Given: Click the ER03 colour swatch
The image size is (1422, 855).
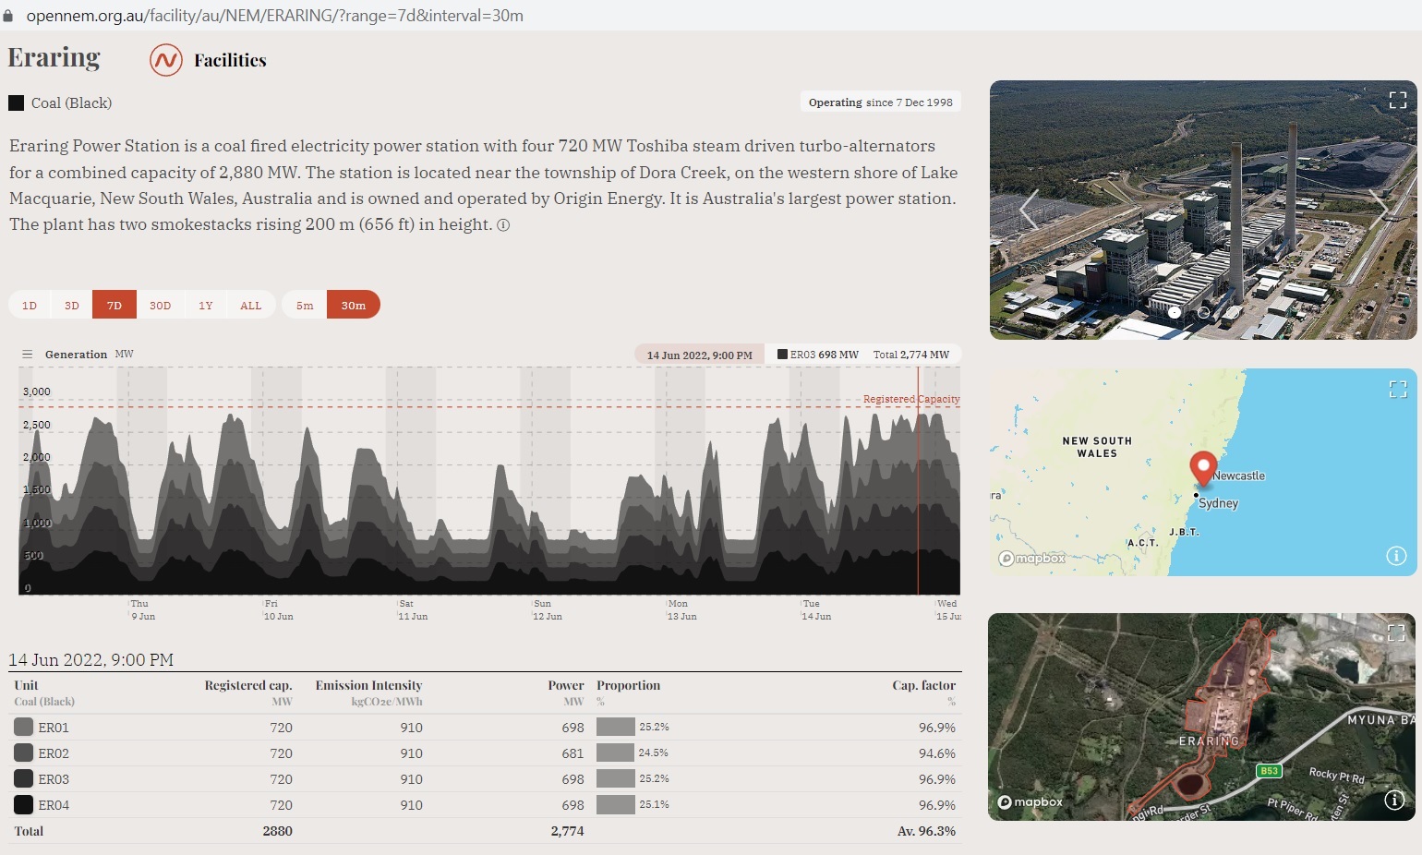Looking at the screenshot, I should click(23, 778).
